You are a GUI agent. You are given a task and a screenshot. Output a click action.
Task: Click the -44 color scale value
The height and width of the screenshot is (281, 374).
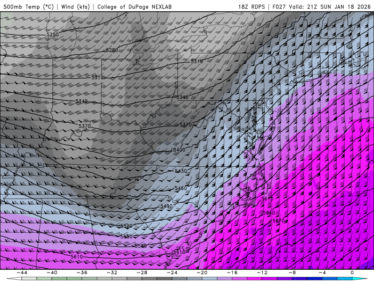point(22,273)
